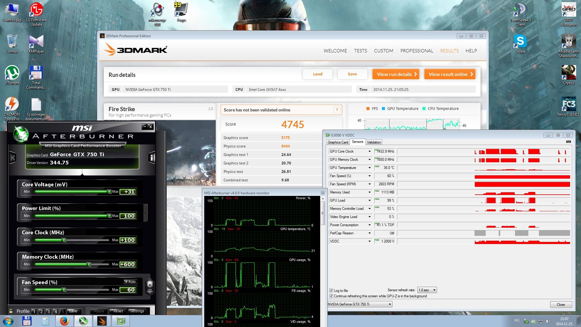Open GPU Temperature sensor dropdown
This screenshot has height=327, width=581.
coord(369,168)
